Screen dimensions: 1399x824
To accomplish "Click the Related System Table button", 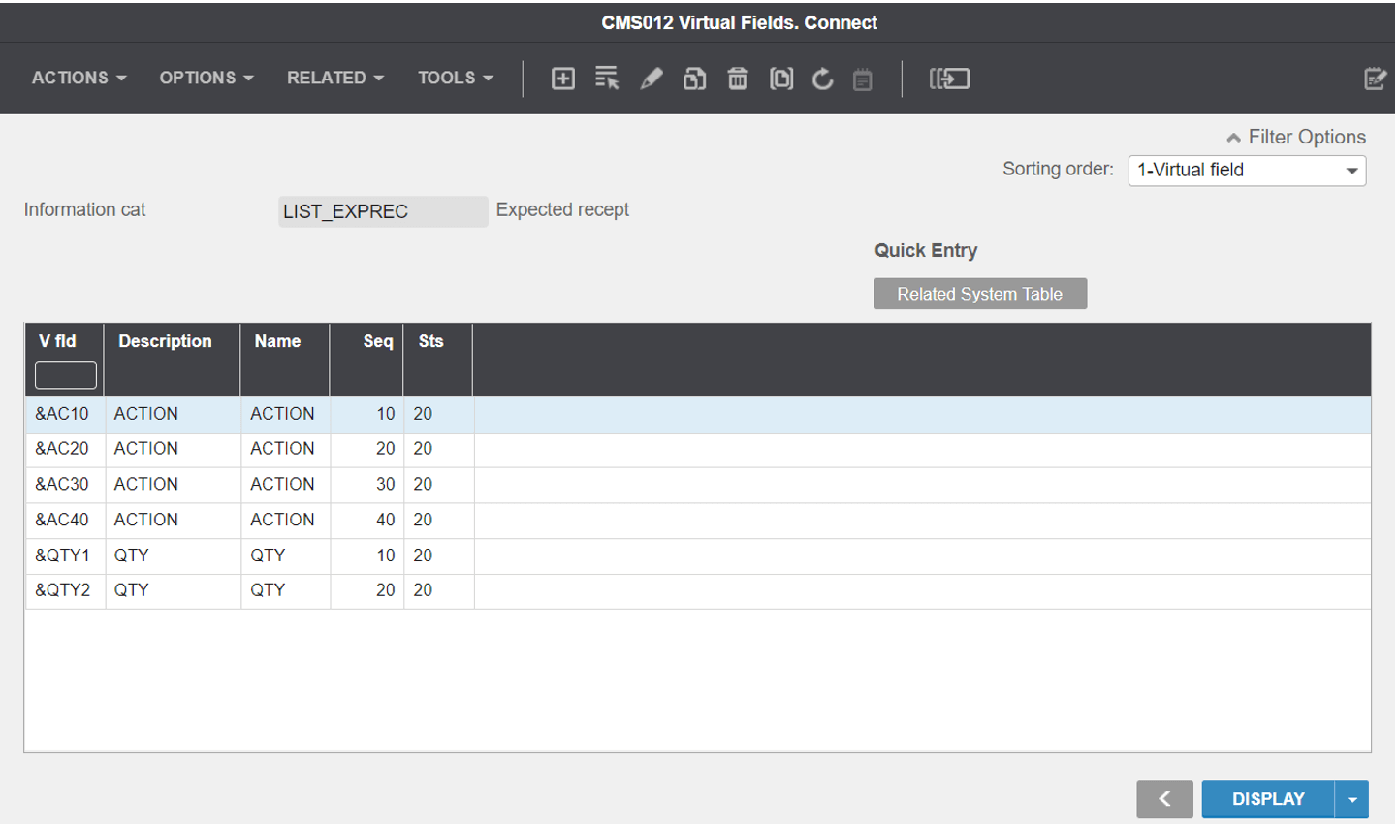I will tap(979, 294).
